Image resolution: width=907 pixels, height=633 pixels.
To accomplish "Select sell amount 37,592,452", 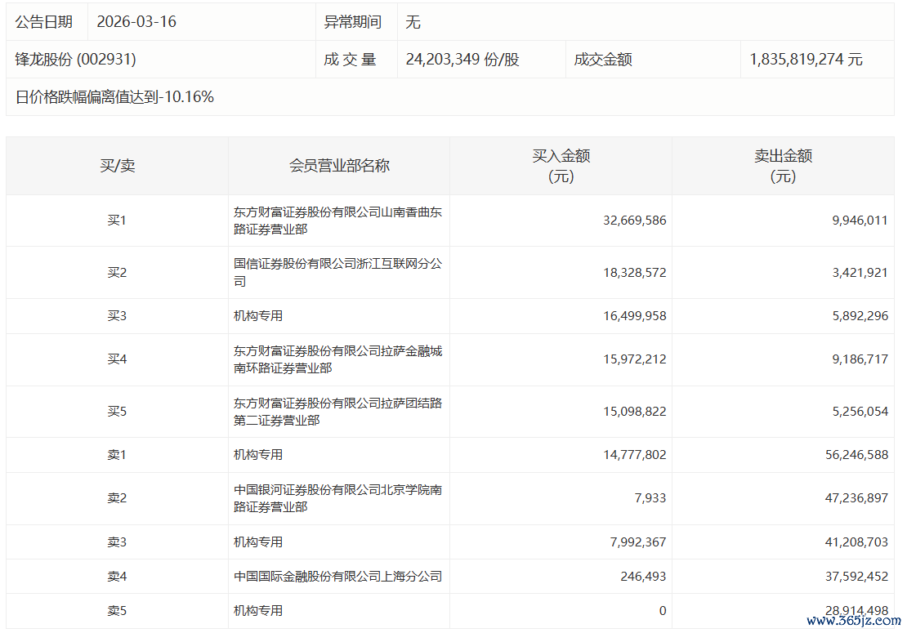I will tap(856, 577).
